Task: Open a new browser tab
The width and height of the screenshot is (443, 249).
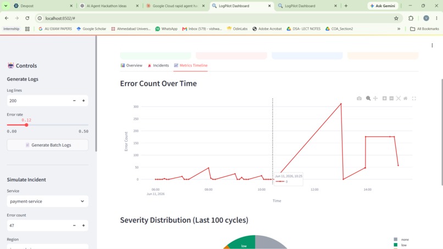Action: point(346,5)
